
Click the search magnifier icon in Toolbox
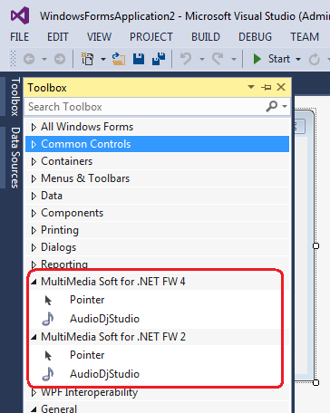point(271,106)
